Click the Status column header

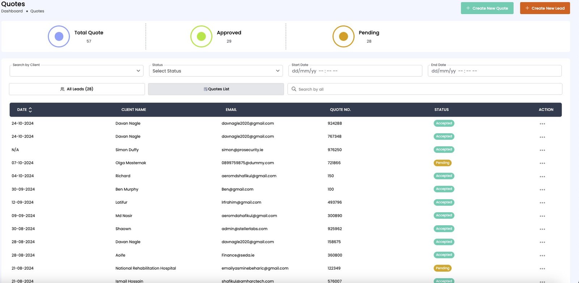pyautogui.click(x=441, y=110)
